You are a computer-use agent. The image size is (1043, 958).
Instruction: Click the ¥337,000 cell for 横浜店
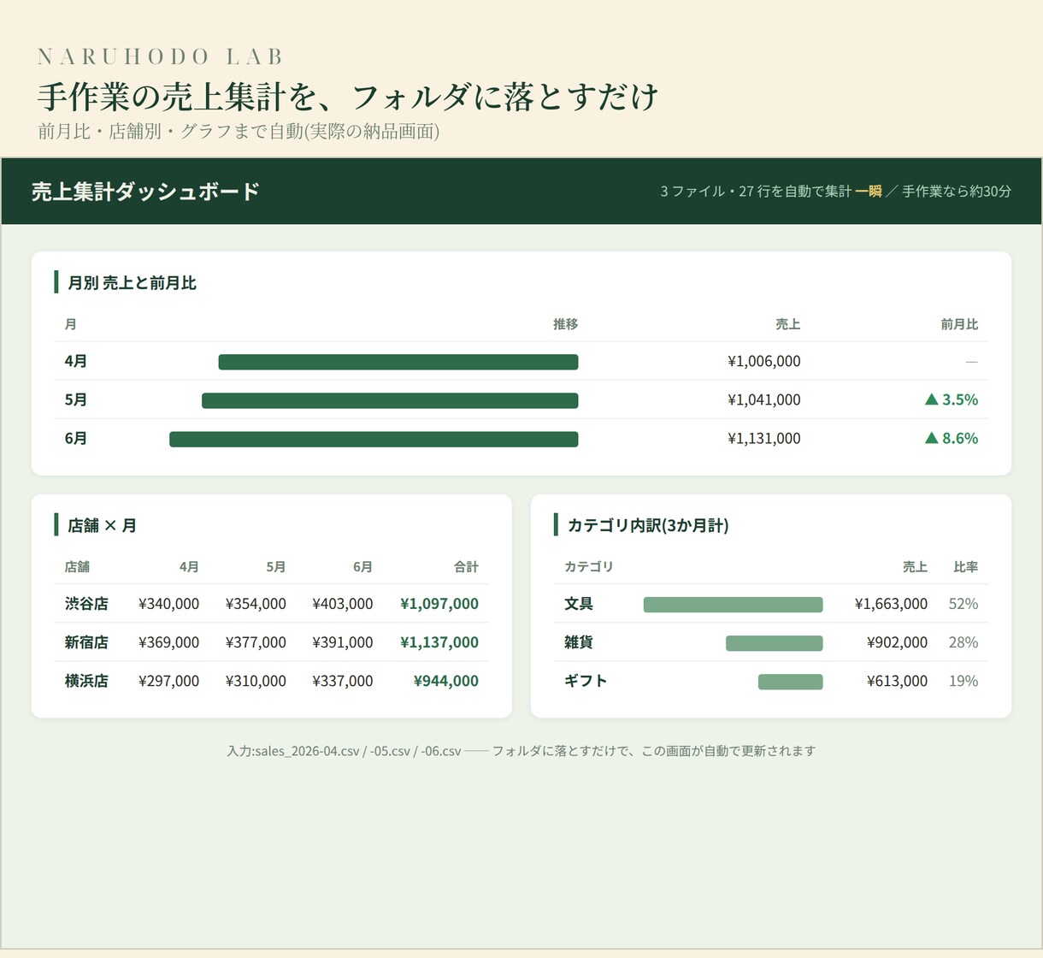click(x=343, y=680)
